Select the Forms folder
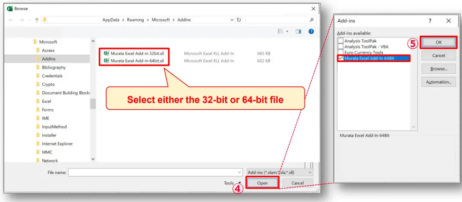This screenshot has height=202, width=462. (x=48, y=110)
